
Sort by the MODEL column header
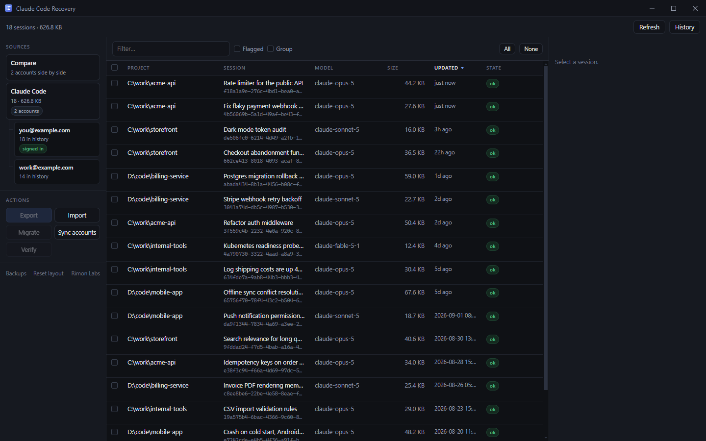point(324,68)
